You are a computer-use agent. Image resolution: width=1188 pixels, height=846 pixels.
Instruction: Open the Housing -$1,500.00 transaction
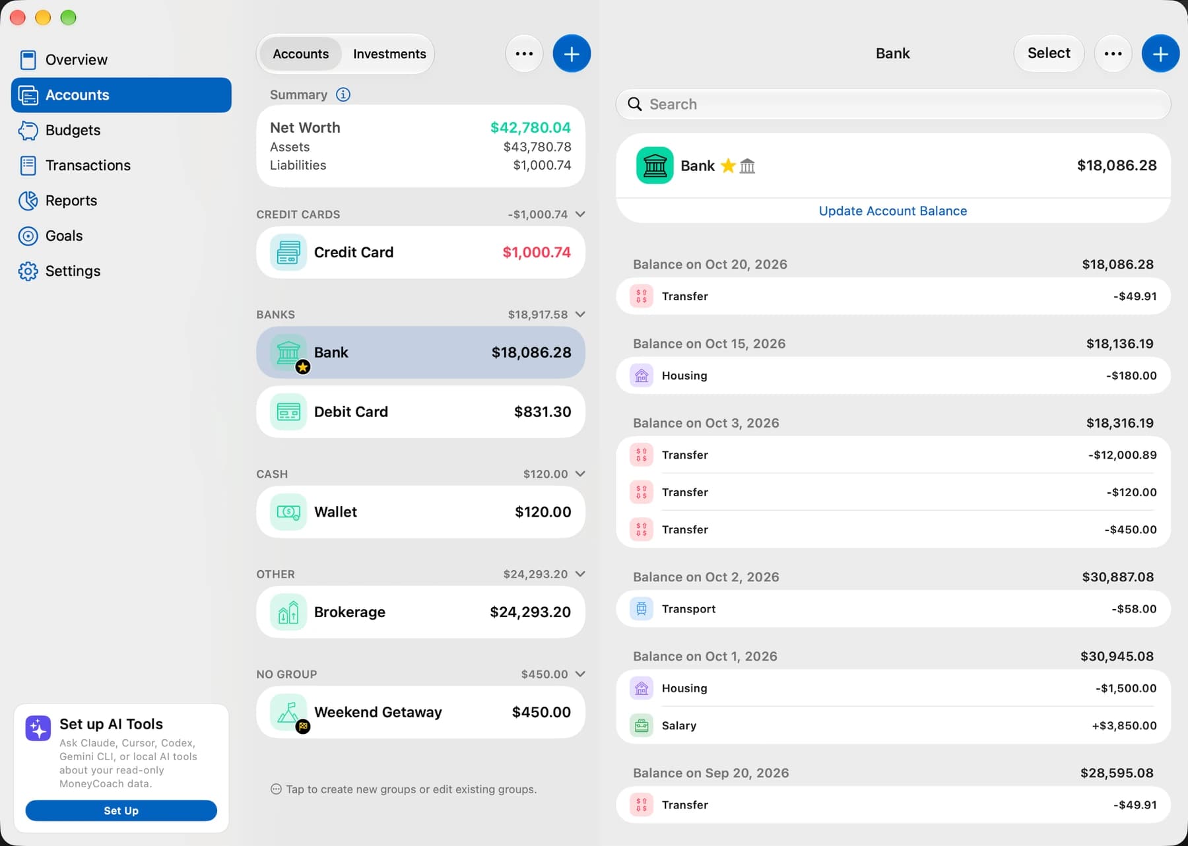point(893,688)
